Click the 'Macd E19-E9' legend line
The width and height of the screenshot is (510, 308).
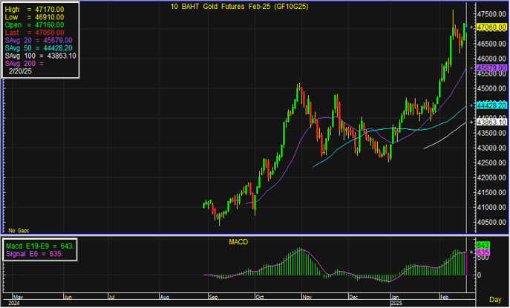pos(39,246)
